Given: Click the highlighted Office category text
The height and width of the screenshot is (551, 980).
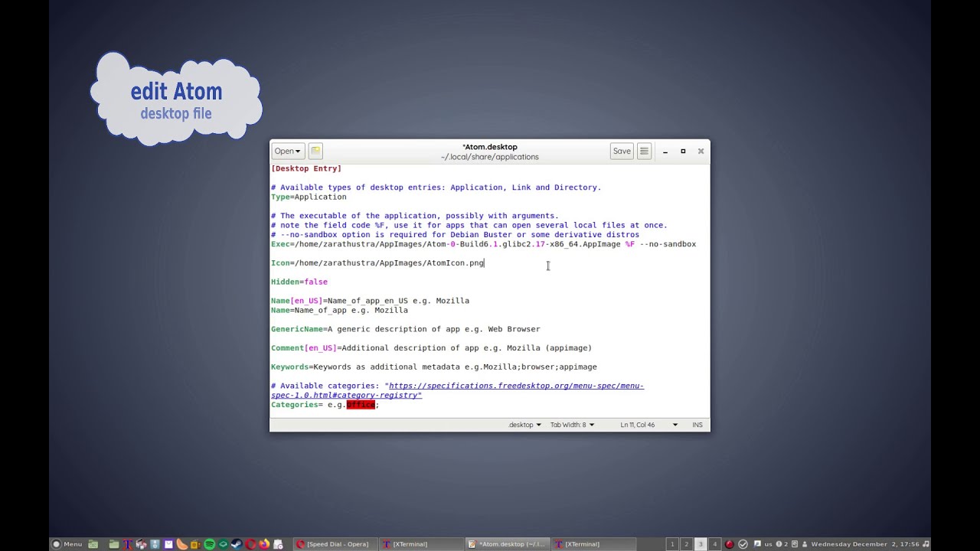Looking at the screenshot, I should (x=361, y=405).
